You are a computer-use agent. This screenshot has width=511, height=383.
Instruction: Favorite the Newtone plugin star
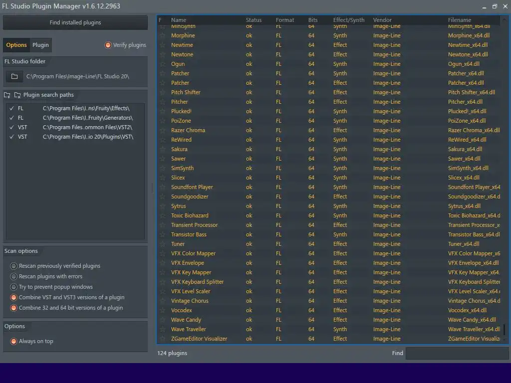(x=162, y=54)
